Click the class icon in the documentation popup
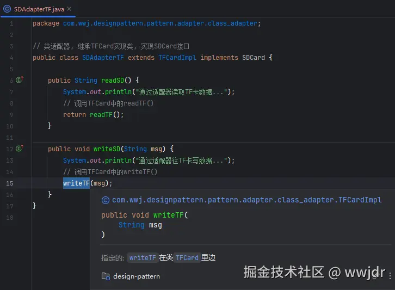 click(106, 200)
